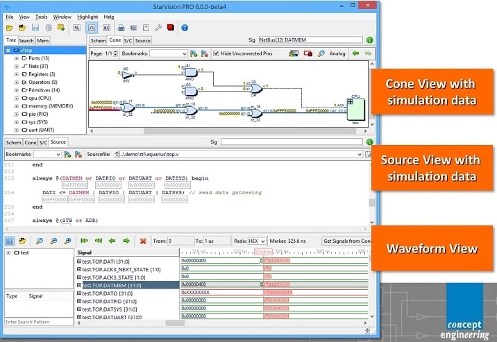
Task: Click add bookmark flag icon in Cone view
Action: pos(194,53)
